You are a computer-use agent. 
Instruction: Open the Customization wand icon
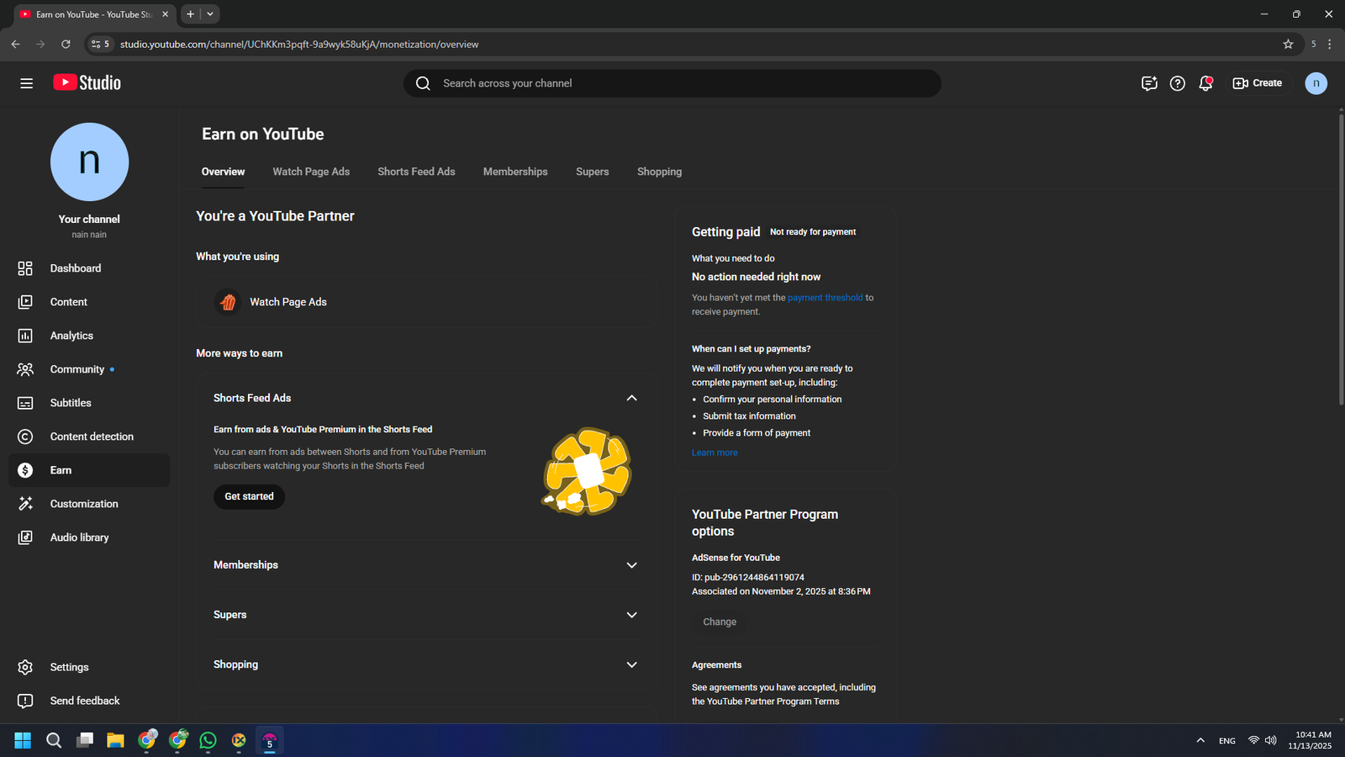pyautogui.click(x=25, y=504)
